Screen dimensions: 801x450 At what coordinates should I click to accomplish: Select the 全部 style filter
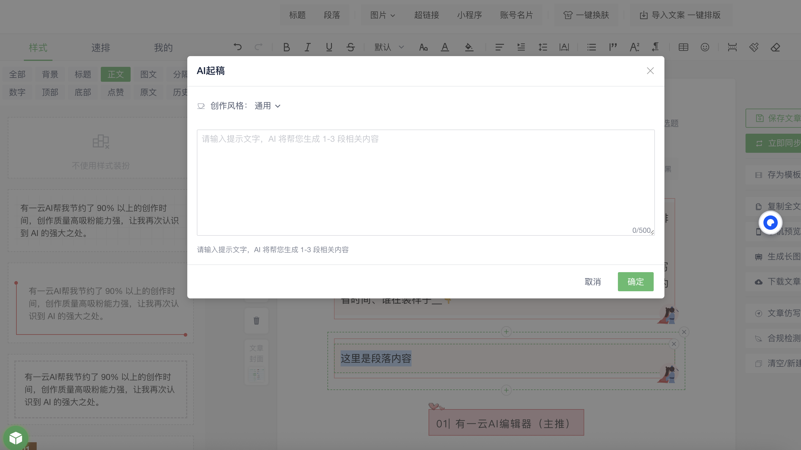[17, 74]
